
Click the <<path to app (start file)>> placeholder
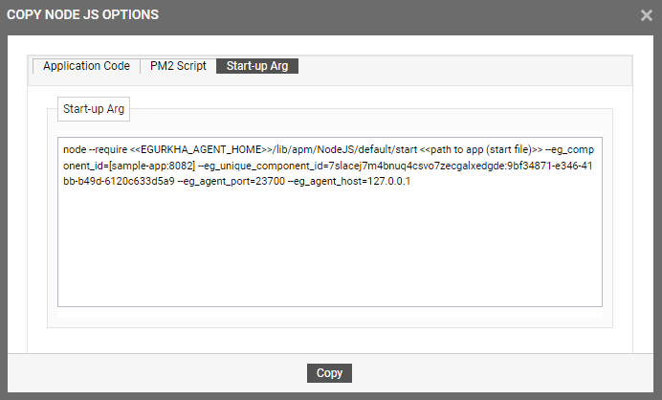click(x=481, y=149)
